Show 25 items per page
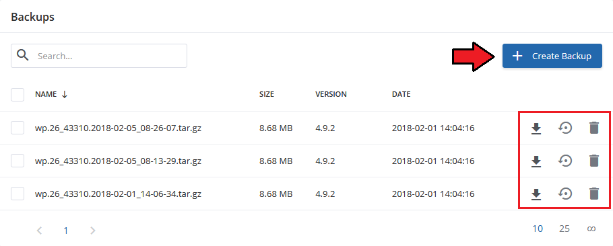The image size is (613, 246). click(564, 229)
